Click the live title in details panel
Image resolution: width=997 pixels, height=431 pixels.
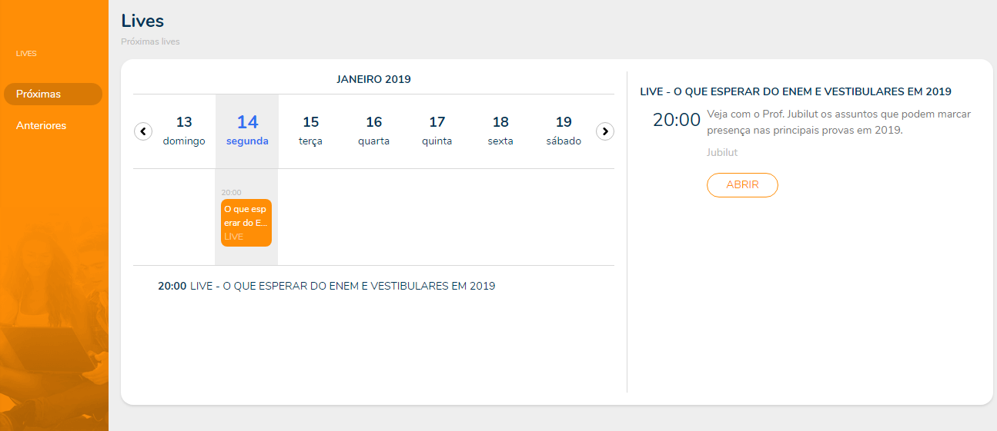795,91
